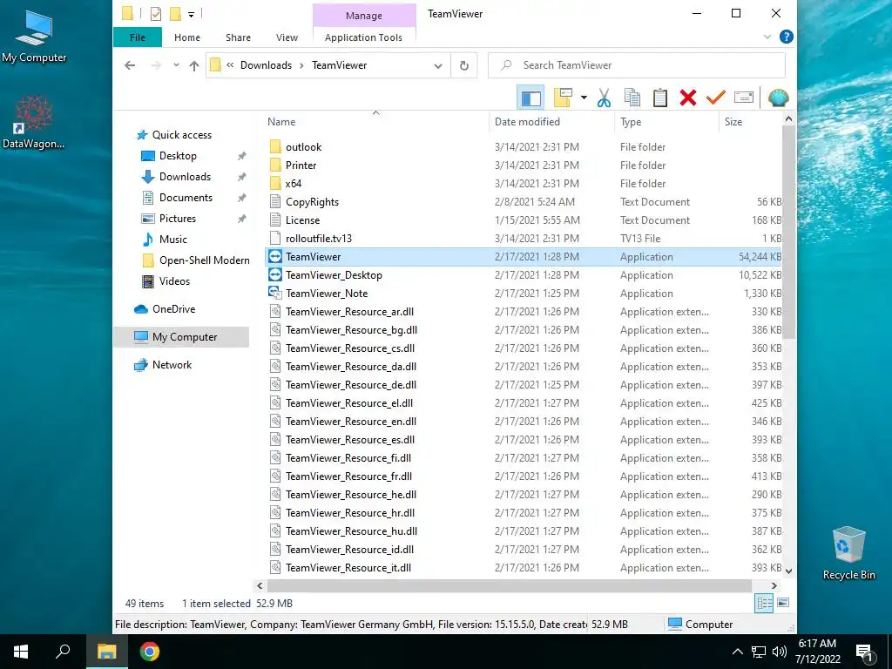The image size is (892, 669).
Task: Open the Home ribbon tab
Action: coord(187,37)
